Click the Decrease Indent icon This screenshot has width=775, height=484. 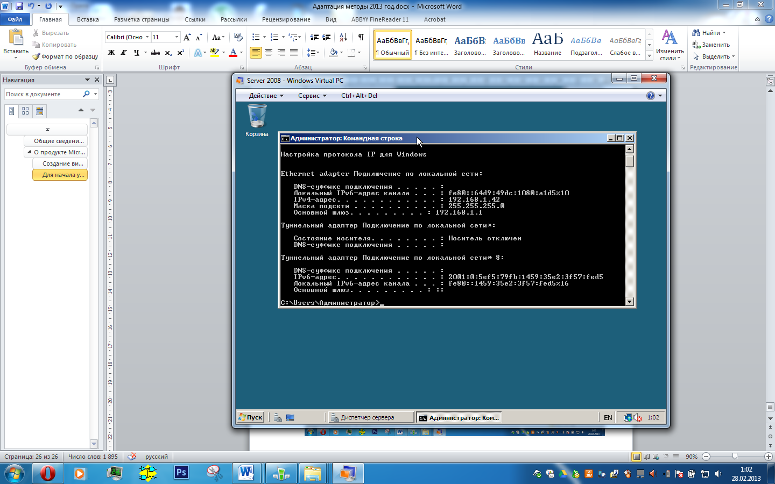pos(314,37)
